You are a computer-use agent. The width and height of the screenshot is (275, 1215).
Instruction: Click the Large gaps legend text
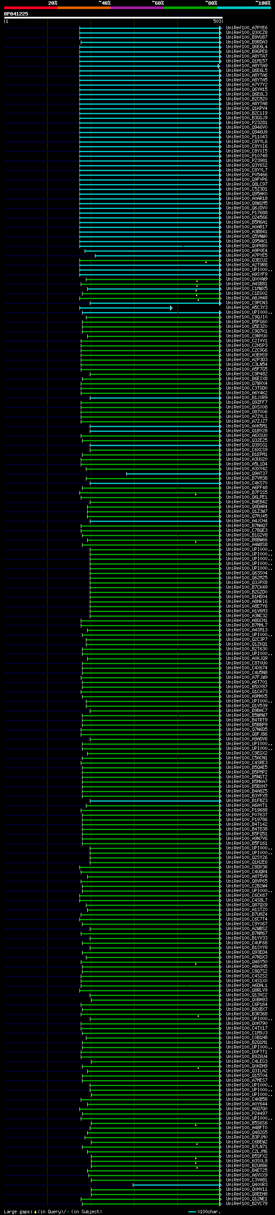53,1211
